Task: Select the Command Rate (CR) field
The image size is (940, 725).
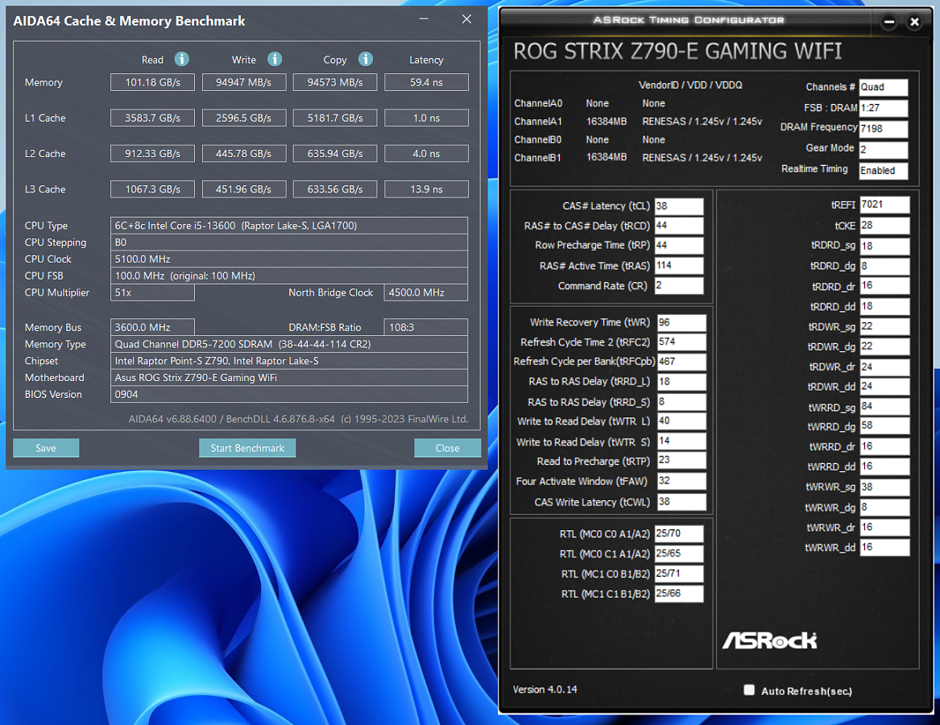Action: pos(679,285)
